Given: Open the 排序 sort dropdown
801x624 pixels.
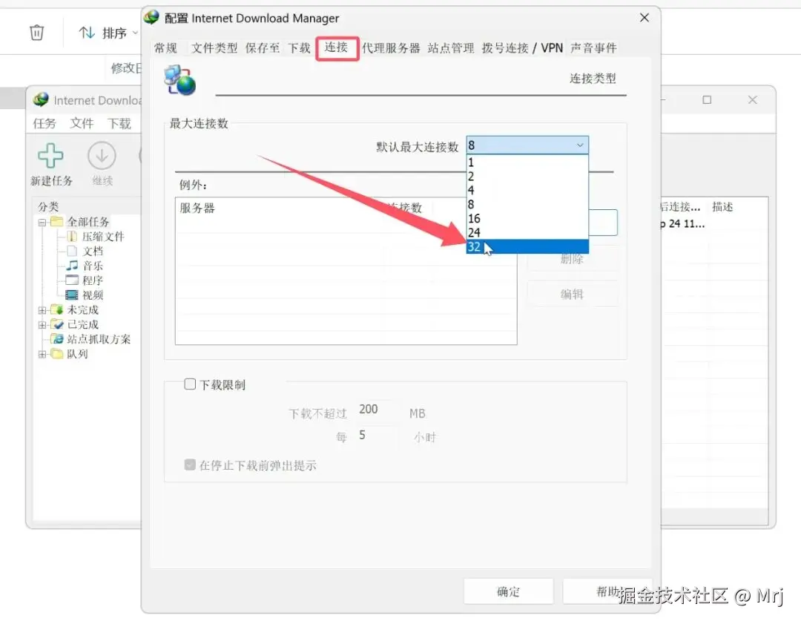Looking at the screenshot, I should pos(108,33).
